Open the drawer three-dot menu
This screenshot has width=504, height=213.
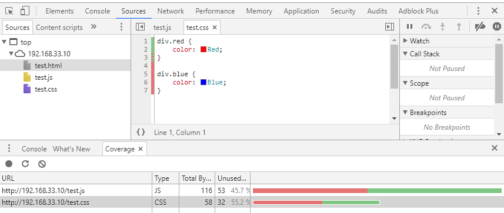point(9,148)
